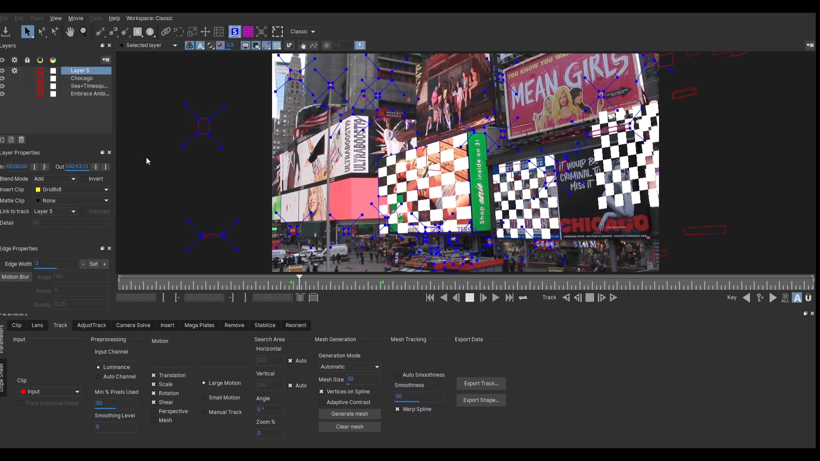
Task: Open the Matte Clip None dropdown
Action: coord(72,201)
